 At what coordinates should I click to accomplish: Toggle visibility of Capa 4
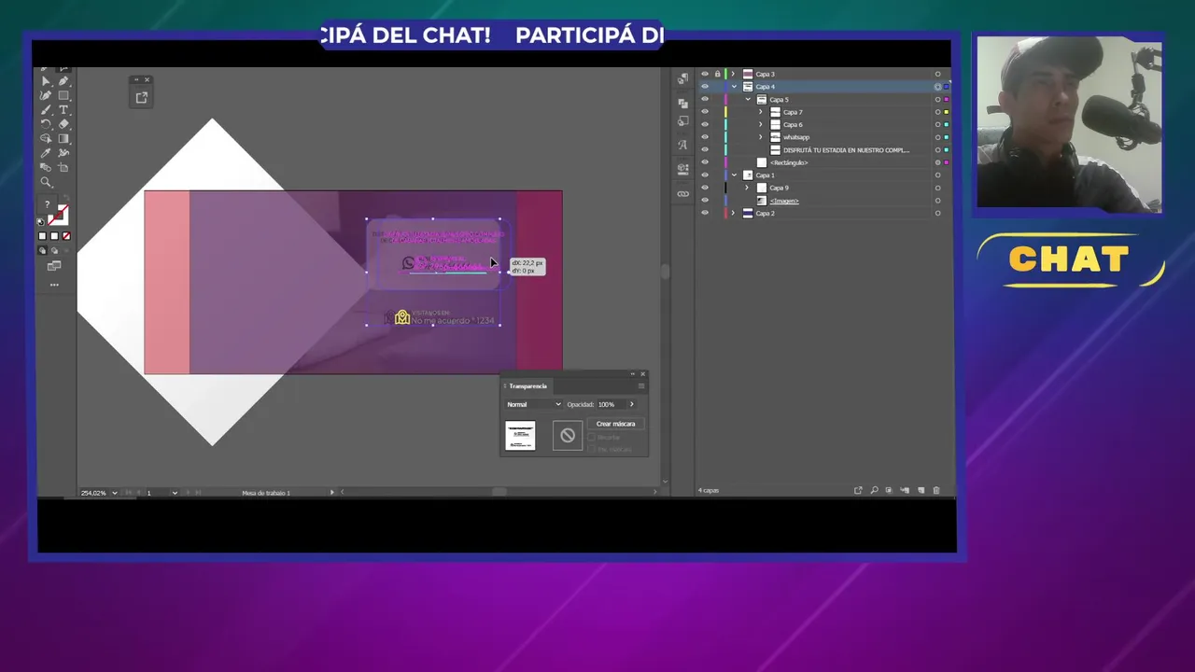705,87
